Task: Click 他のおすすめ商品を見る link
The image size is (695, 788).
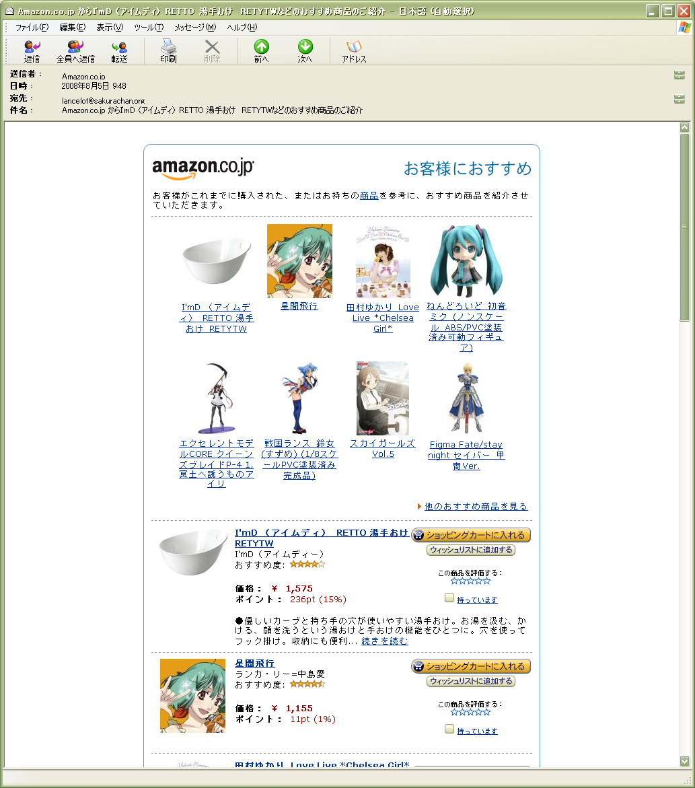Action: (476, 506)
